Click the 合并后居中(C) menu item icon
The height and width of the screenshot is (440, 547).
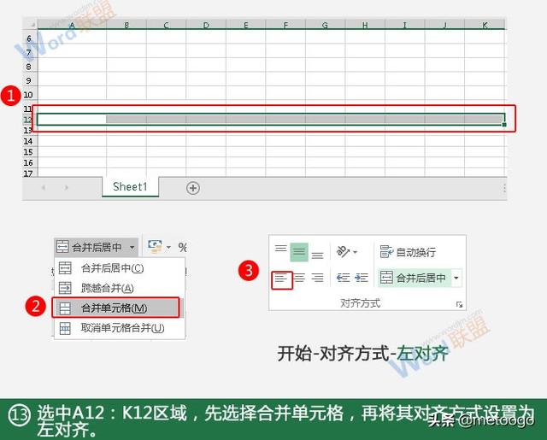click(65, 268)
